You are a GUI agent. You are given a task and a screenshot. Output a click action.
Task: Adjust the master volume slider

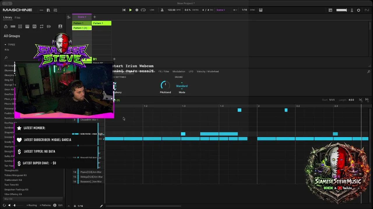click(x=342, y=10)
